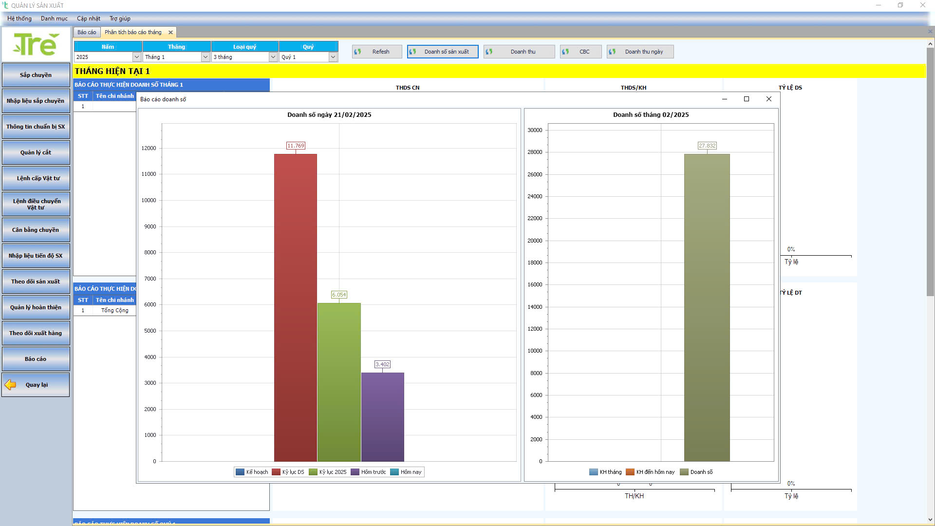Open the Cập nhật menu
The height and width of the screenshot is (526, 935).
point(89,19)
